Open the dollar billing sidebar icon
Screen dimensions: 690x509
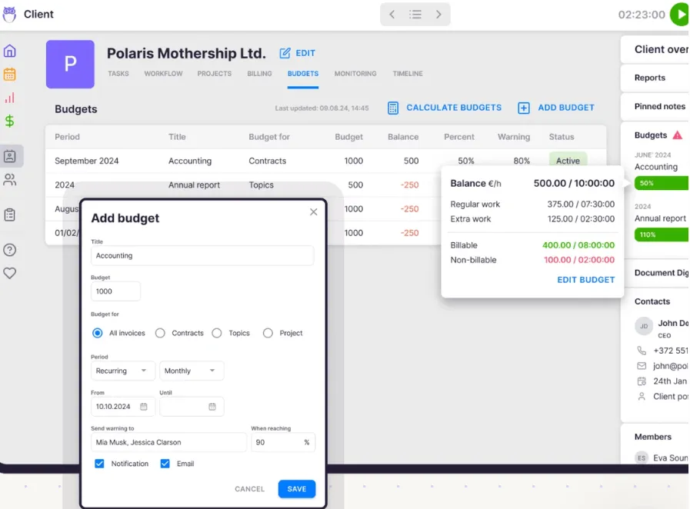pos(9,121)
